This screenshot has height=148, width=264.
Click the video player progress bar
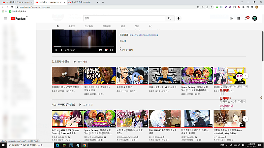[84, 46]
